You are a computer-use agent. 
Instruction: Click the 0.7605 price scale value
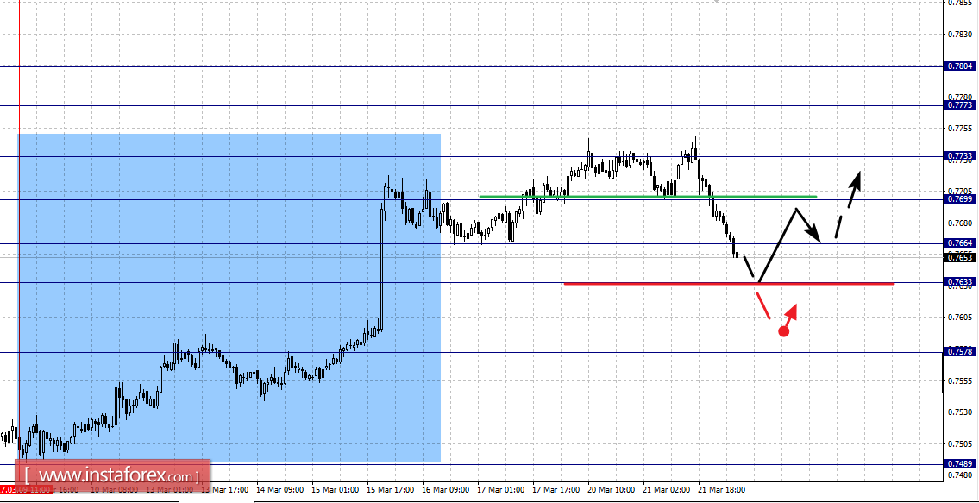(962, 318)
